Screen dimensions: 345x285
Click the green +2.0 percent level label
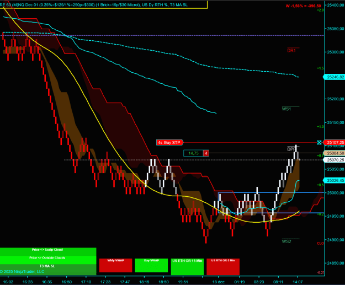320,10
